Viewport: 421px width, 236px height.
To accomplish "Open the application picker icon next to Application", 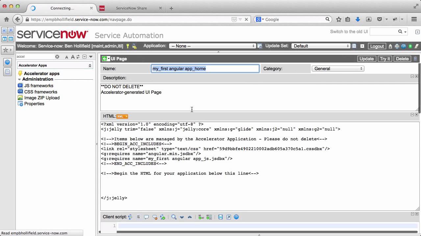I will click(x=260, y=46).
